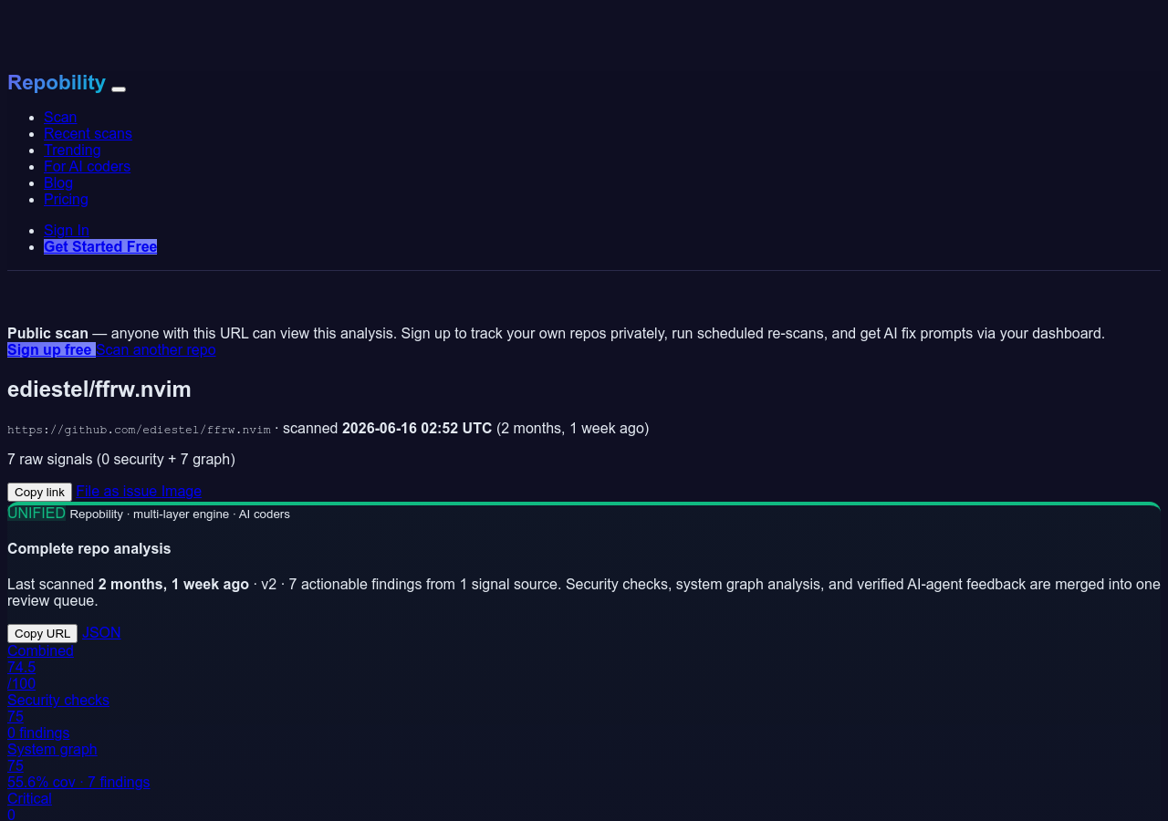Click the 7 findings coverage link
Screen dimensions: 1168x821
[x=78, y=782]
